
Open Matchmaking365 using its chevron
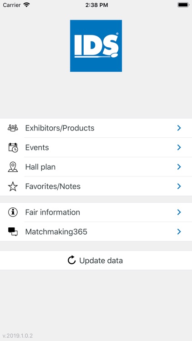[x=179, y=231]
